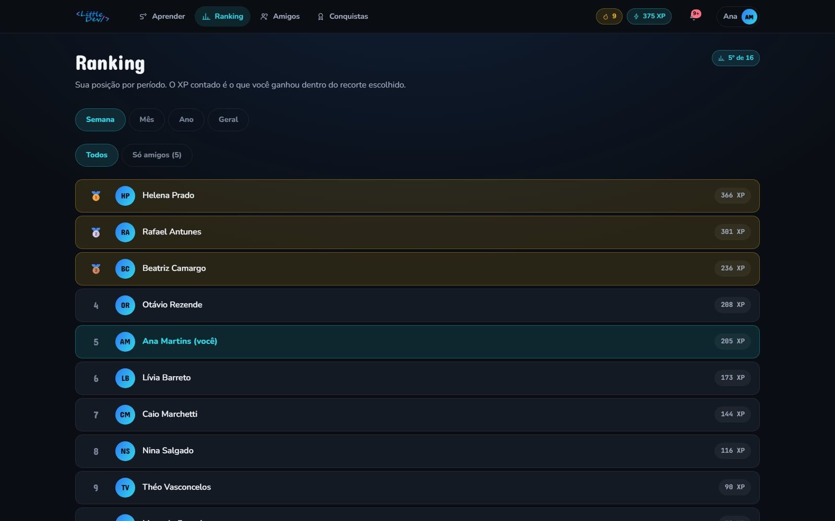This screenshot has width=835, height=521.
Task: Select the Semana period filter
Action: [100, 119]
